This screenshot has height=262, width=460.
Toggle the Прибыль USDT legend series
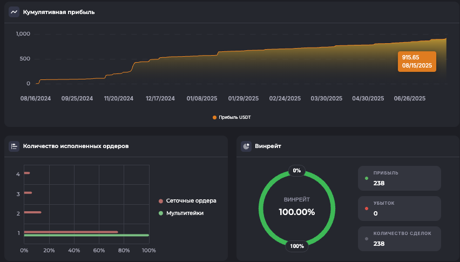(232, 117)
